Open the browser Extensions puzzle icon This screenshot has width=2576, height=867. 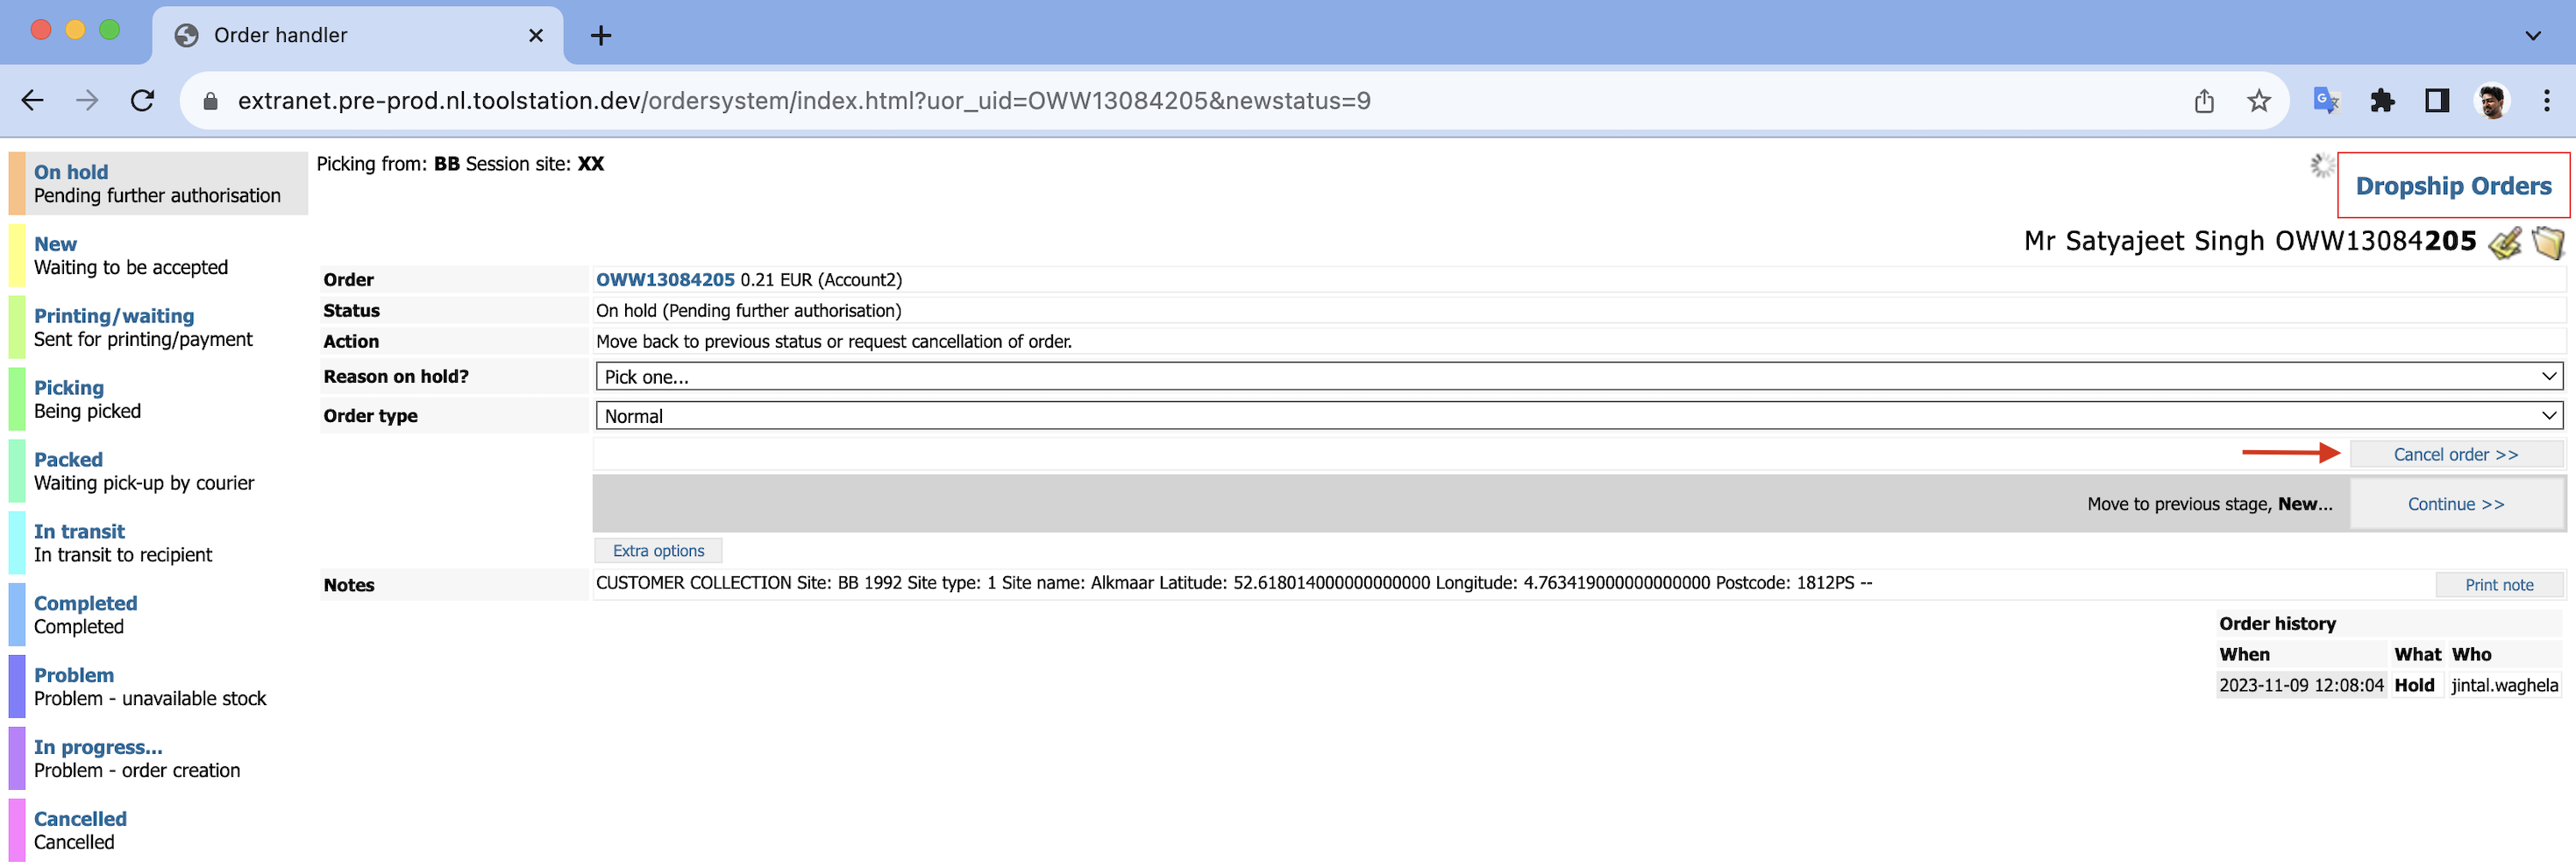[x=2383, y=100]
